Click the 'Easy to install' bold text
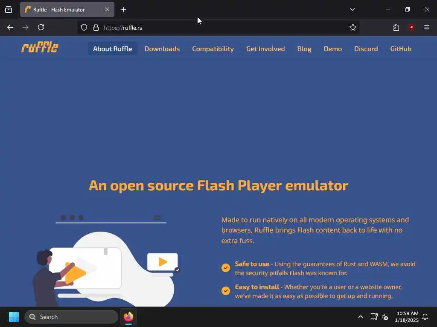 coord(257,287)
